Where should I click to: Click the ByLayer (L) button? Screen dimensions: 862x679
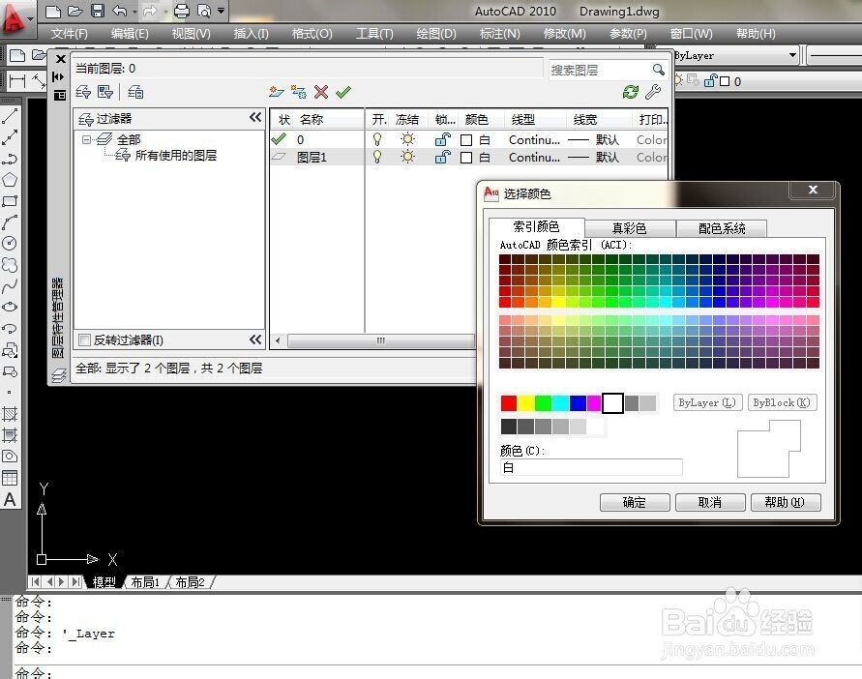coord(707,402)
